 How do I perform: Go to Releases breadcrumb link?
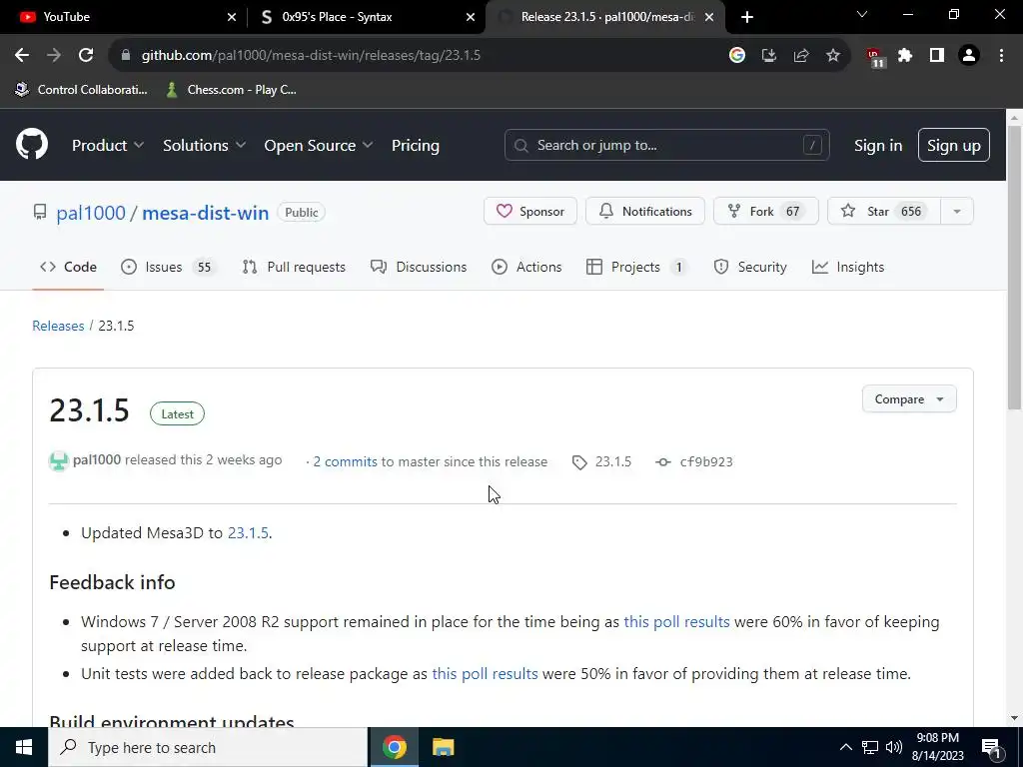(58, 326)
